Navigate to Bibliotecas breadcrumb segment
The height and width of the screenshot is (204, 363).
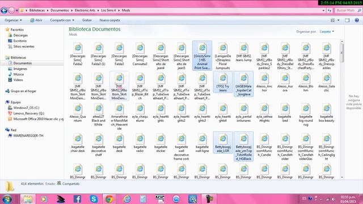[37, 10]
